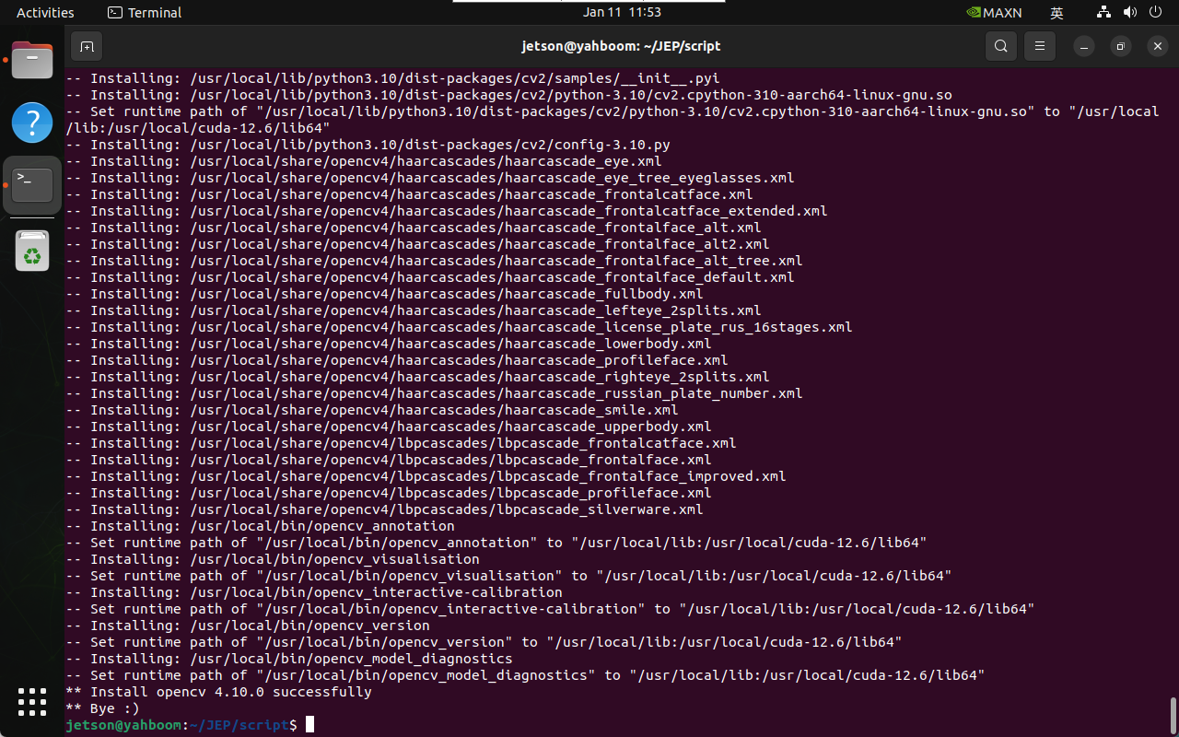This screenshot has width=1179, height=737.
Task: Open the Trash from the dock
Action: pos(32,251)
